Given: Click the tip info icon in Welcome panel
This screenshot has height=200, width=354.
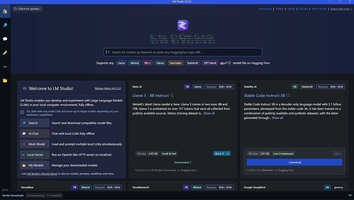Looking at the screenshot, I should pos(22,112).
